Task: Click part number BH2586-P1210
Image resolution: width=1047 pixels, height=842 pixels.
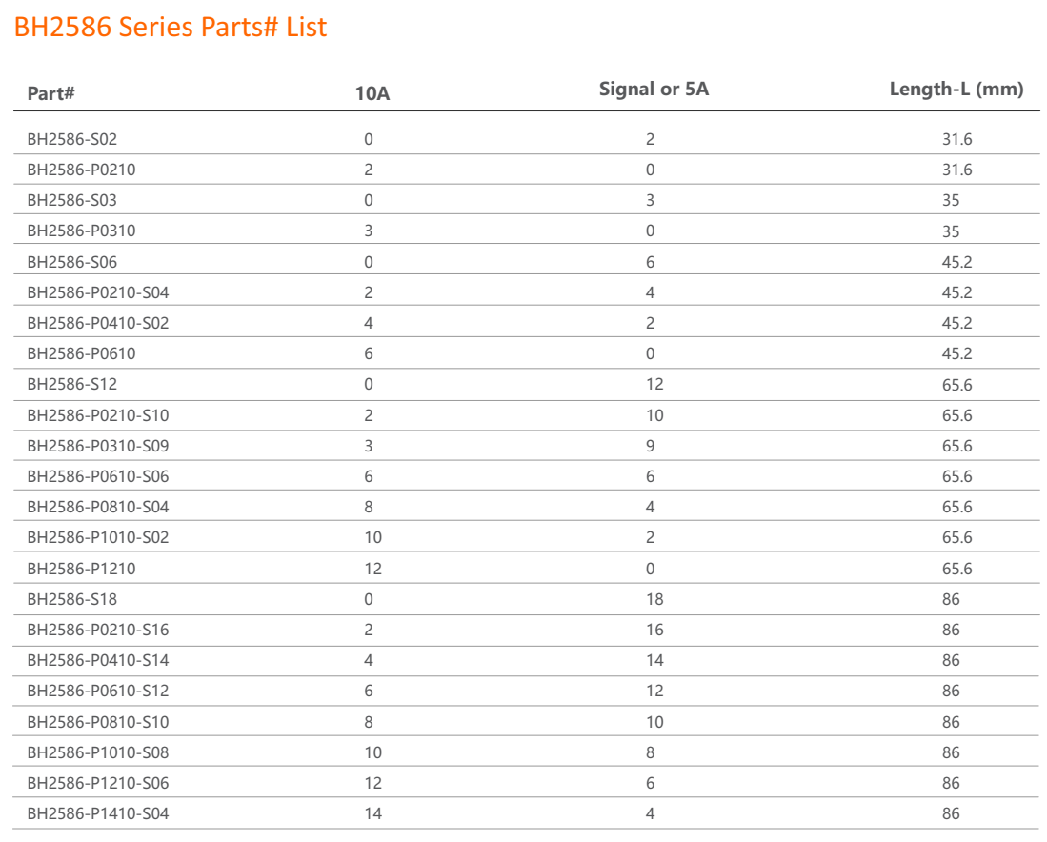Action: pos(82,569)
